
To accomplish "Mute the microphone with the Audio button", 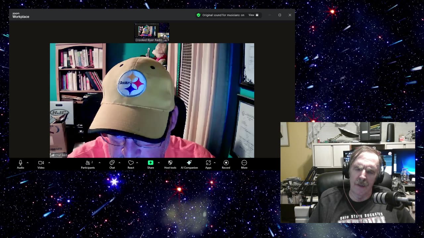I will tap(21, 164).
